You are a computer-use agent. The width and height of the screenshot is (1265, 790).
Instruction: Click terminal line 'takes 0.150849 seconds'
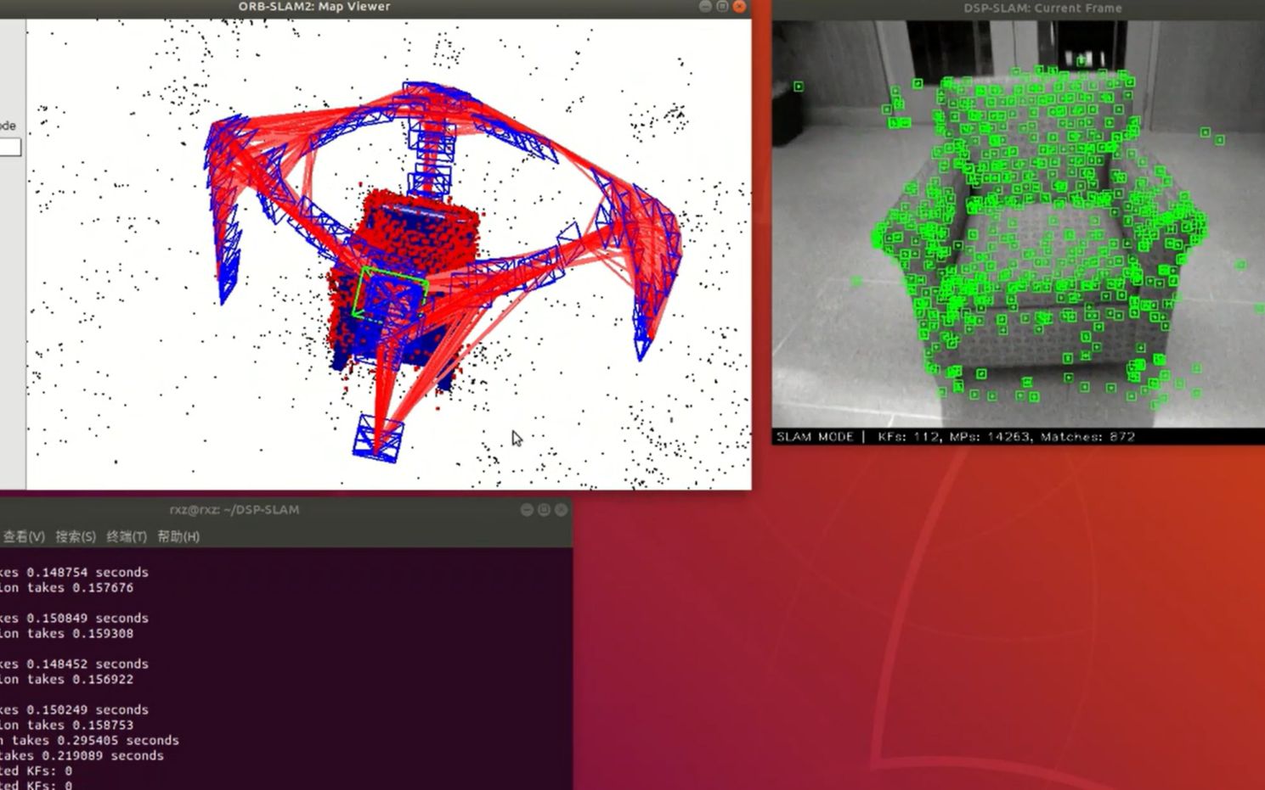[74, 618]
